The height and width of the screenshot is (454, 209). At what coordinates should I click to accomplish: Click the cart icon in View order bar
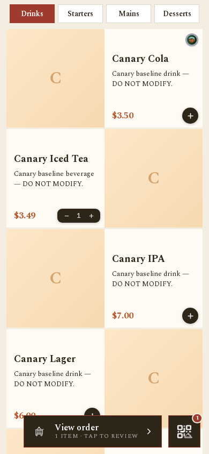click(40, 432)
